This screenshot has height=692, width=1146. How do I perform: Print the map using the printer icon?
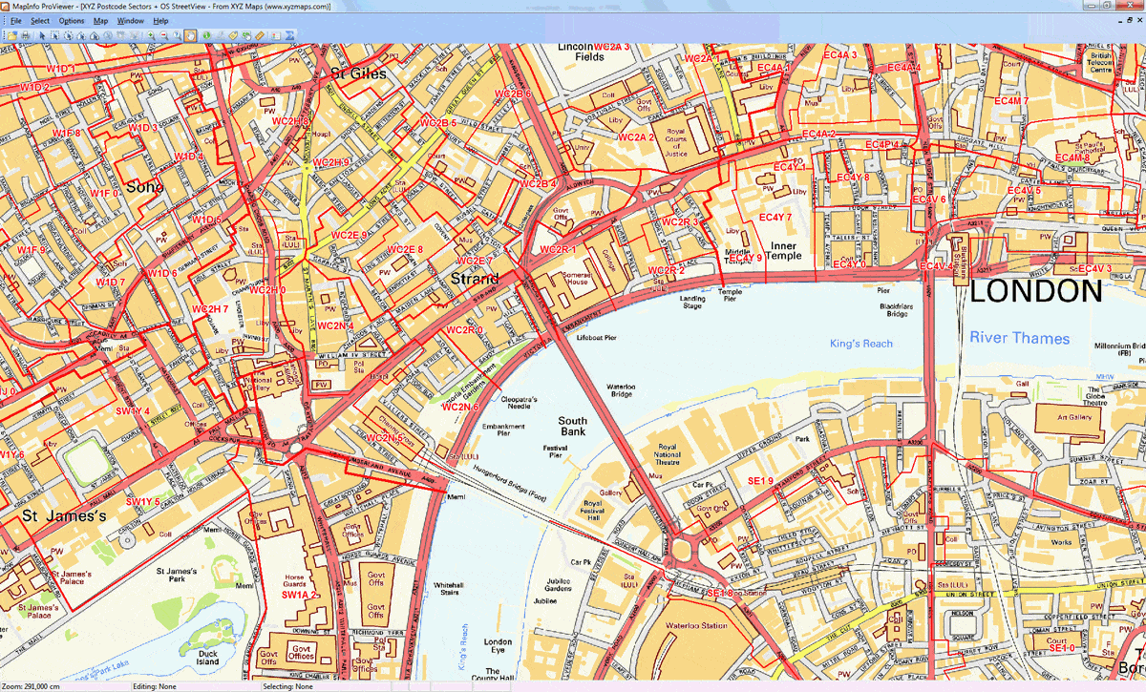[x=24, y=34]
